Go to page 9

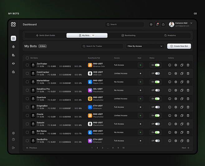(118, 148)
